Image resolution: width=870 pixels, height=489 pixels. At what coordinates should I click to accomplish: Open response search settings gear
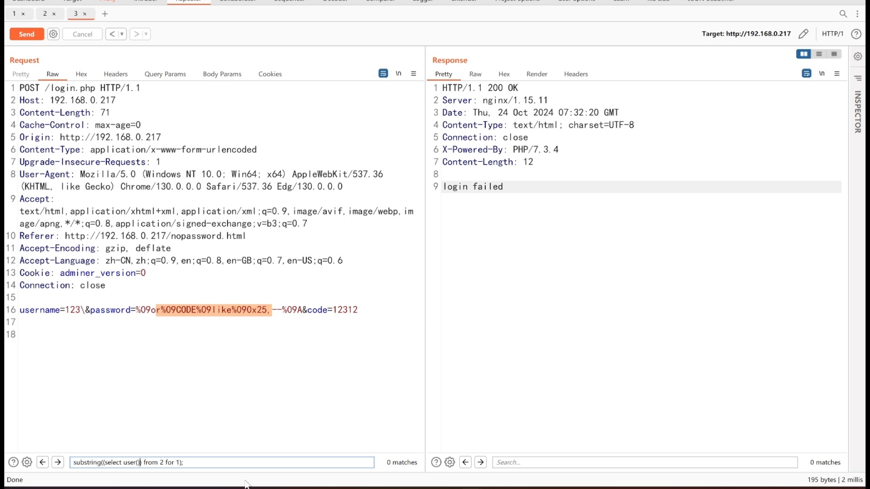click(449, 462)
